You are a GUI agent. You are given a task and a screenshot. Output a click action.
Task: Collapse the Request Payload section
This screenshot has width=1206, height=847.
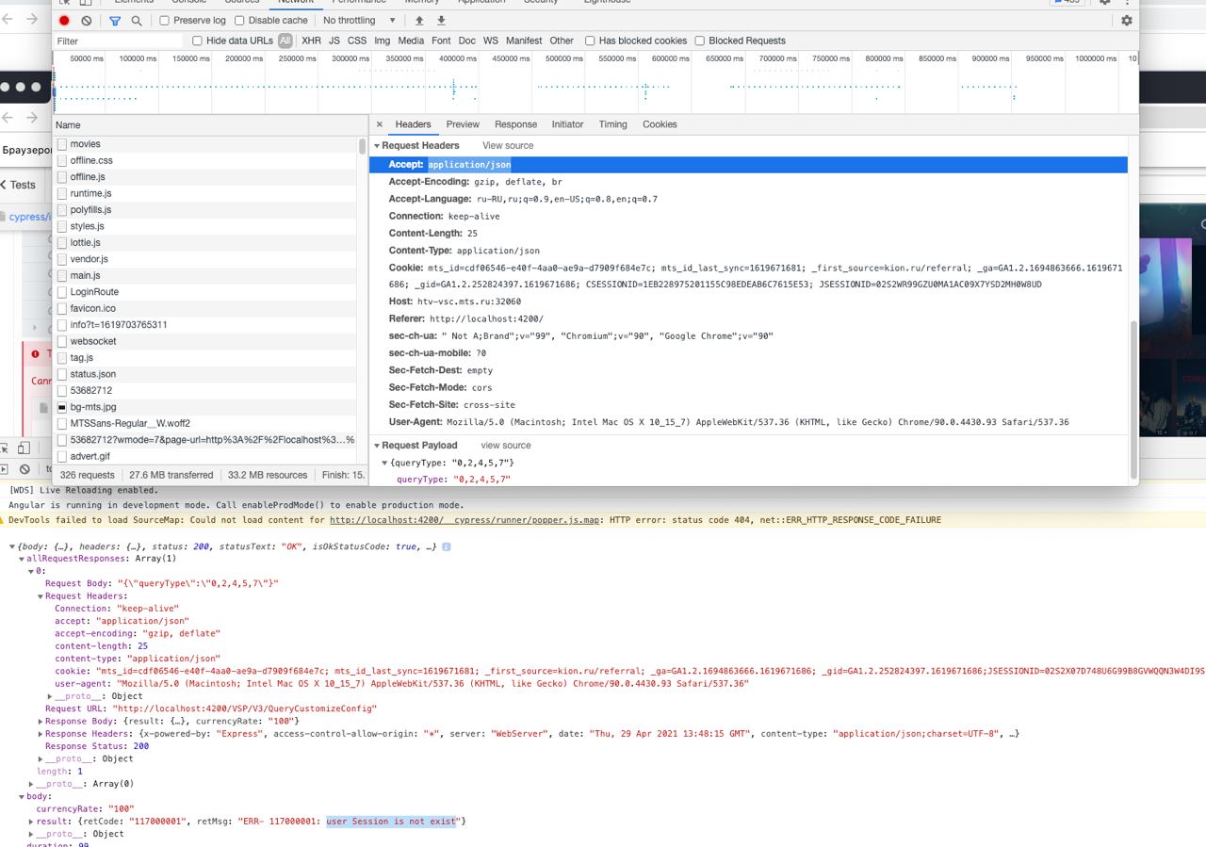(x=377, y=446)
